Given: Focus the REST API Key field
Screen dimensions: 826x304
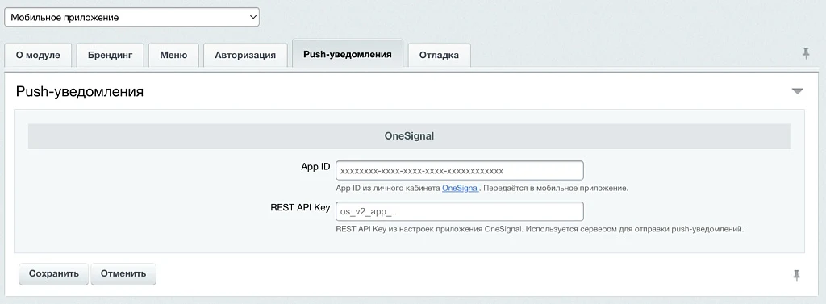Looking at the screenshot, I should (459, 211).
